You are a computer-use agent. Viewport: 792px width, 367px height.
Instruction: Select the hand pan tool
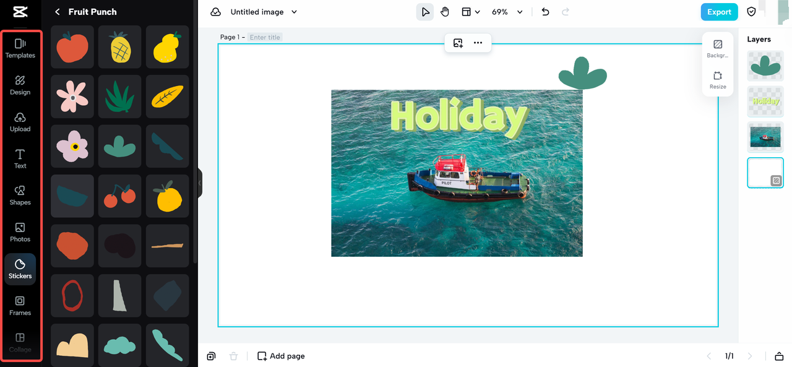pos(445,12)
